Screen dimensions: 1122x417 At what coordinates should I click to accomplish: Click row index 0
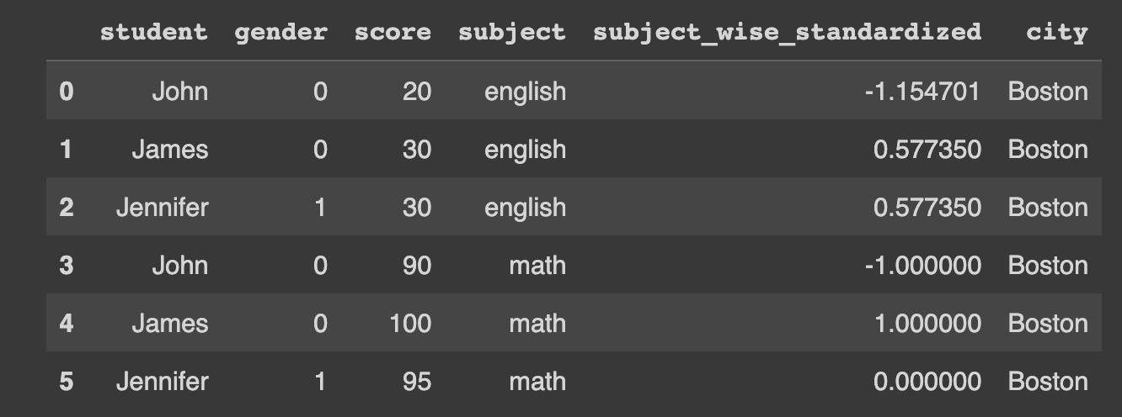tap(67, 91)
